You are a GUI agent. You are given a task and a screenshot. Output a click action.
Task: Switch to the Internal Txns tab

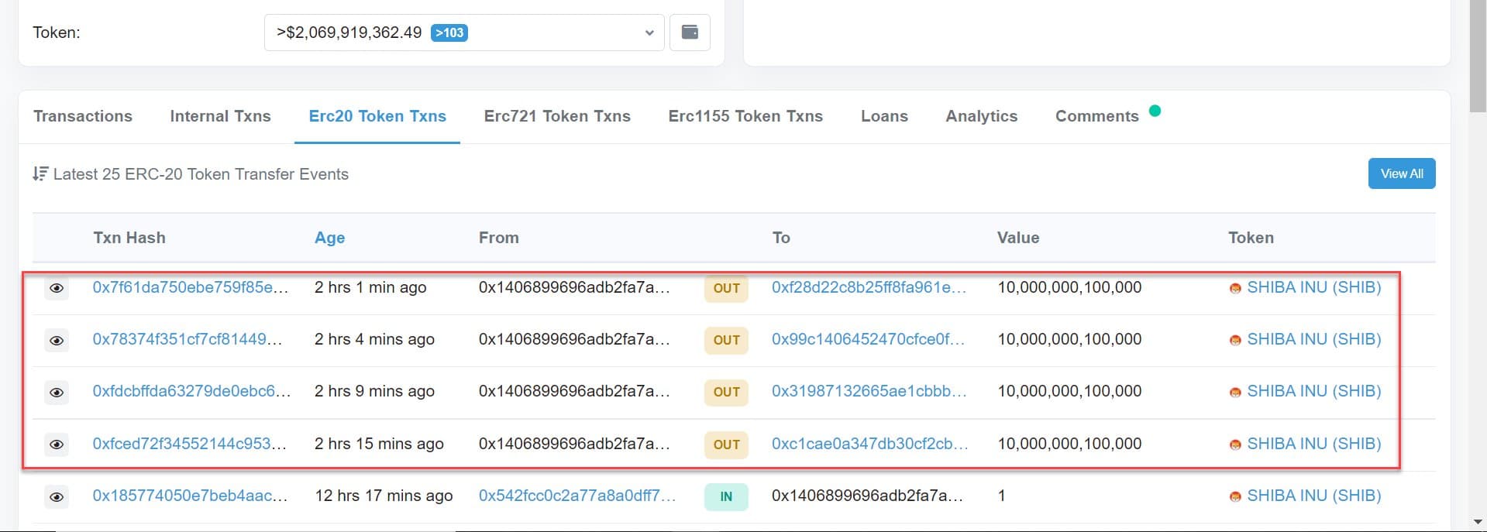pos(220,116)
